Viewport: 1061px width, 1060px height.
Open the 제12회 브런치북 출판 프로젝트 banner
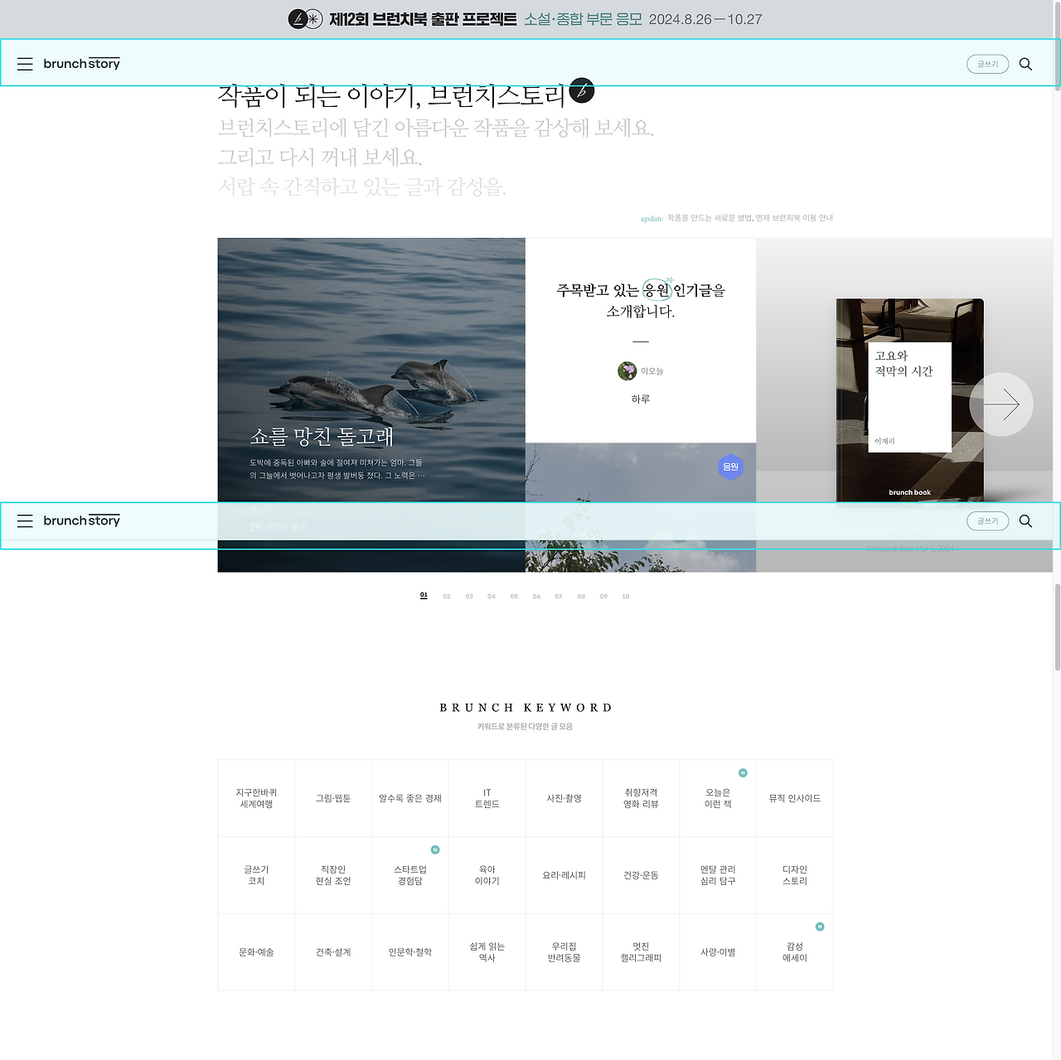click(x=526, y=19)
